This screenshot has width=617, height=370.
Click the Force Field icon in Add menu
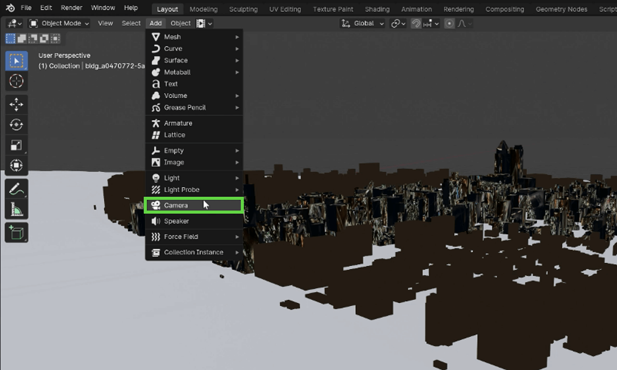[156, 237]
